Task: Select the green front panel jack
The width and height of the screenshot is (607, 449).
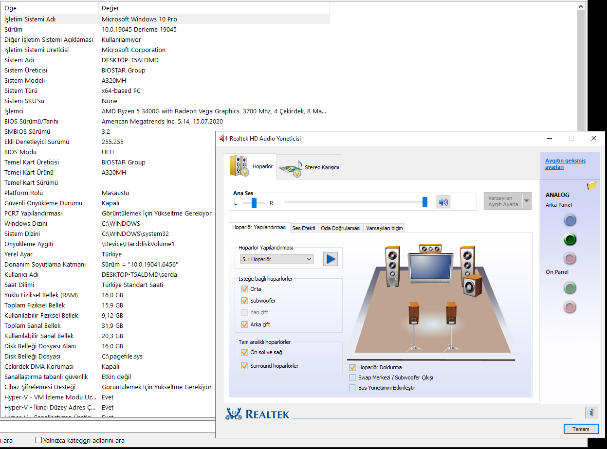Action: tap(570, 288)
